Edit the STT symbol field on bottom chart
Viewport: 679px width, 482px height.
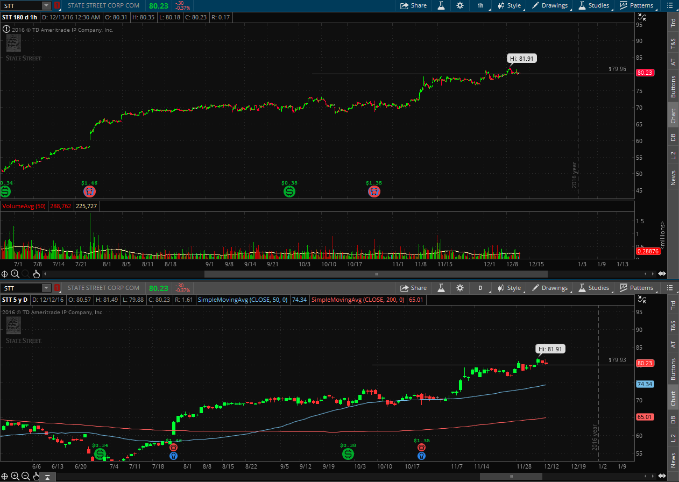pyautogui.click(x=21, y=288)
